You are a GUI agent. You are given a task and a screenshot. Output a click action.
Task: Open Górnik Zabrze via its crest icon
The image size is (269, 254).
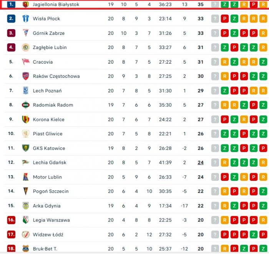[25, 33]
